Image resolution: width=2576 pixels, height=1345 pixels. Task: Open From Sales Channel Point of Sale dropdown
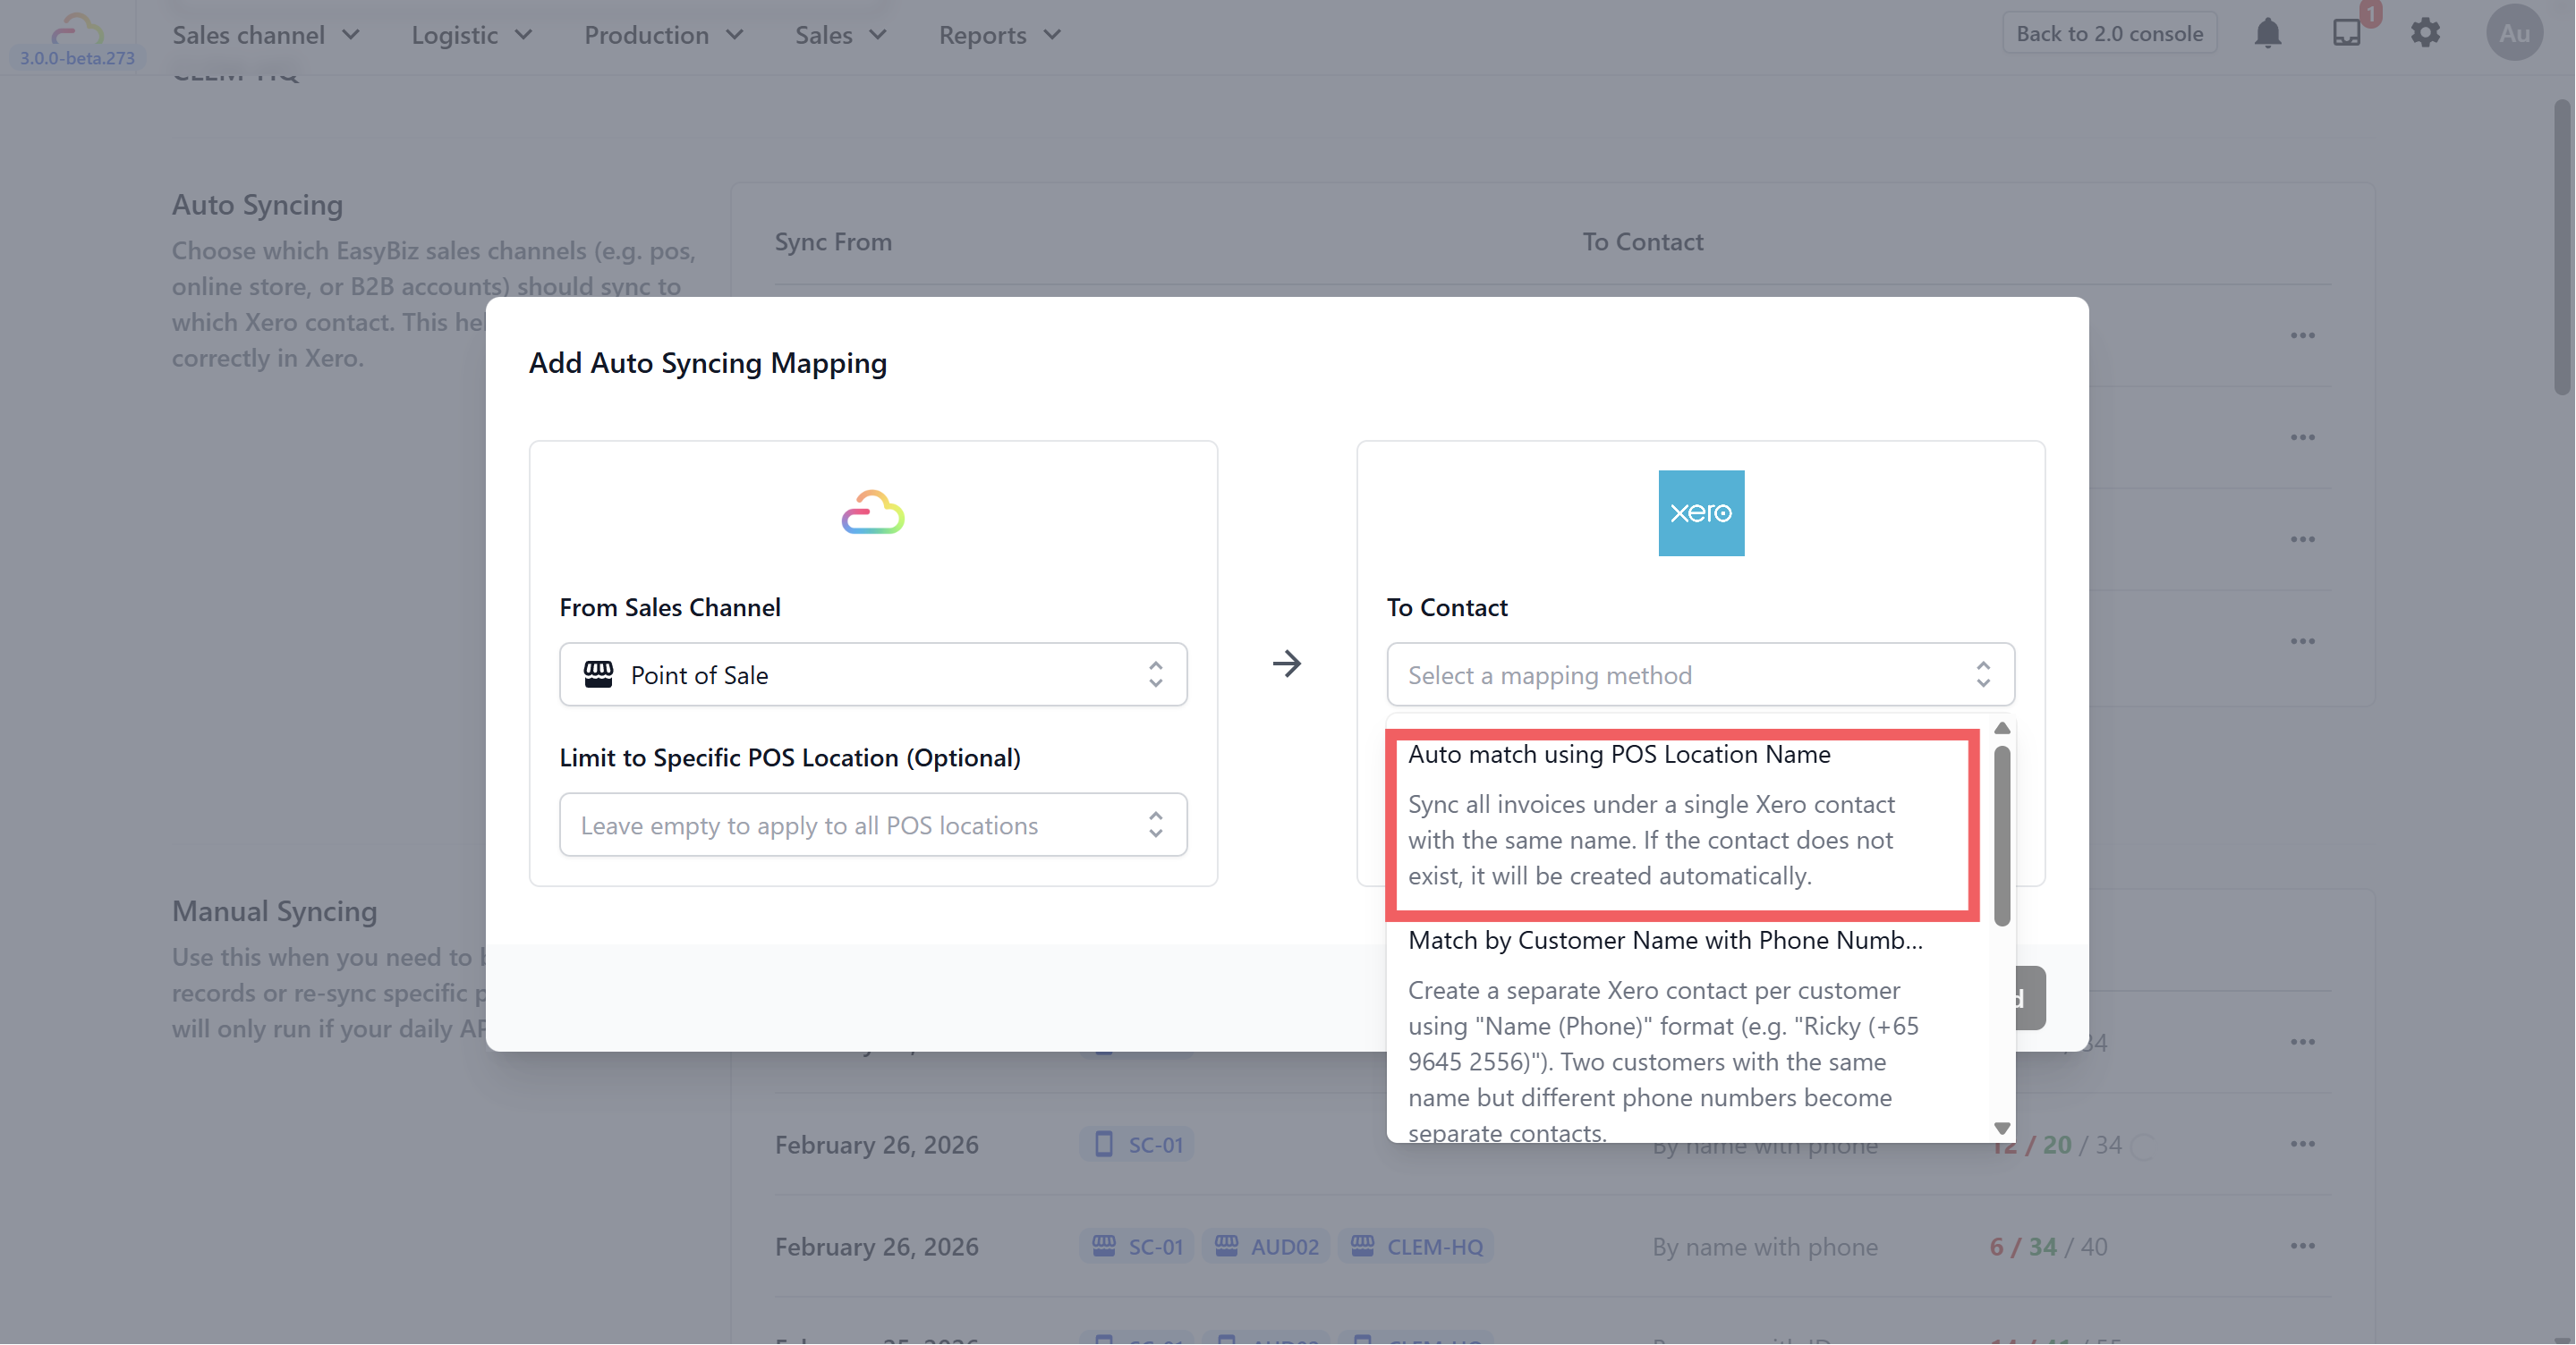point(872,674)
